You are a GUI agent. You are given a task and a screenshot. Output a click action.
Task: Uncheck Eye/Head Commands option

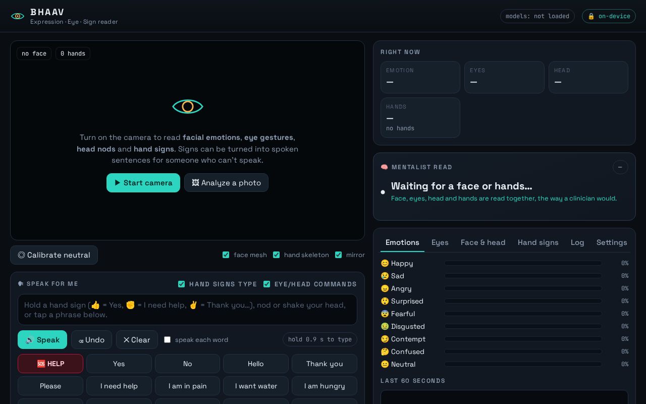267,284
